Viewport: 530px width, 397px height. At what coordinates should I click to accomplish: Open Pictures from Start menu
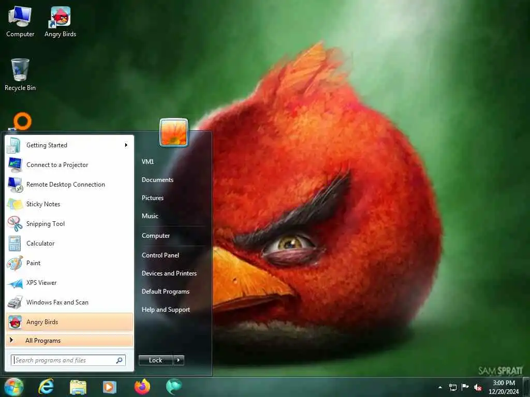pos(153,198)
